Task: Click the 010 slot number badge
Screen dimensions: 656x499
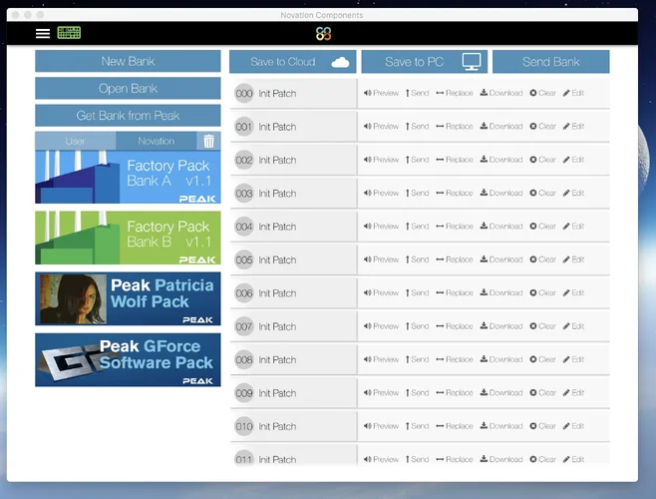Action: 244,426
